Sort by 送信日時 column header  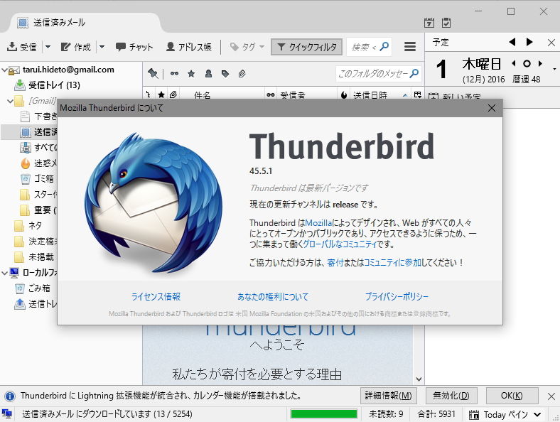380,94
